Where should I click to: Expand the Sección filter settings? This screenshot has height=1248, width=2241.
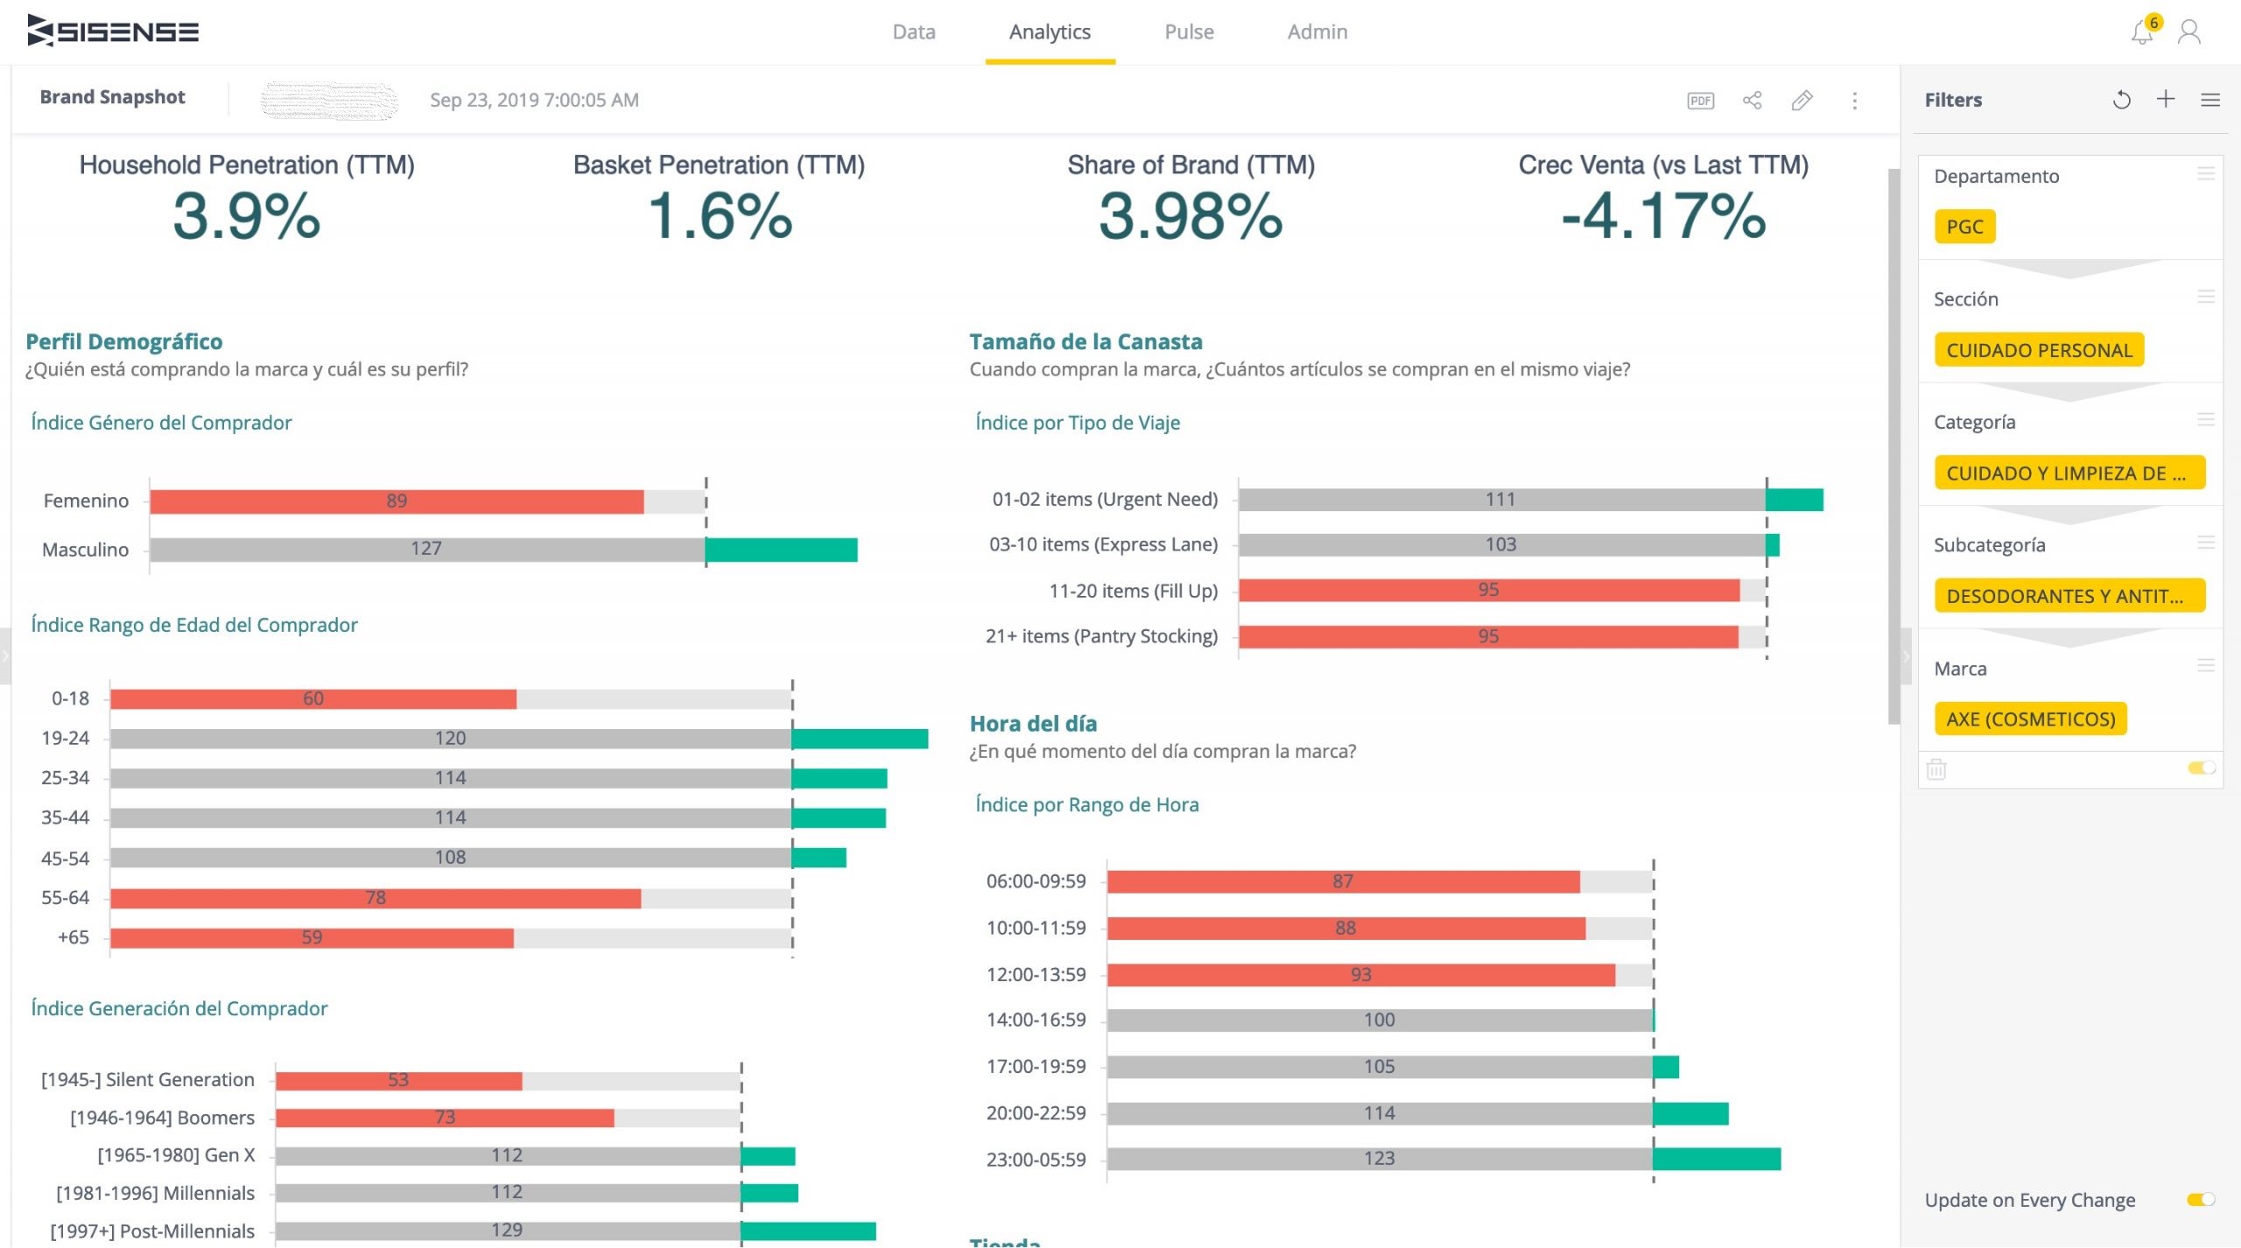pyautogui.click(x=2205, y=297)
